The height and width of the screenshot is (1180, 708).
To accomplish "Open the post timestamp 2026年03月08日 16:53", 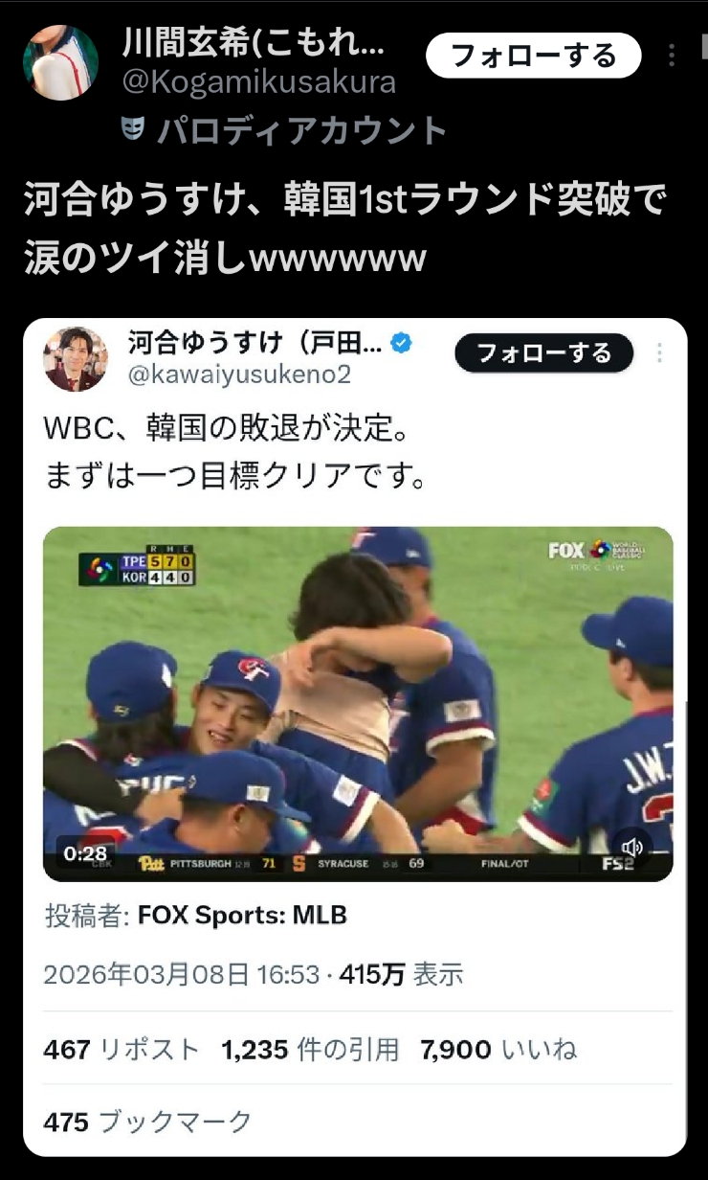I will pyautogui.click(x=182, y=975).
